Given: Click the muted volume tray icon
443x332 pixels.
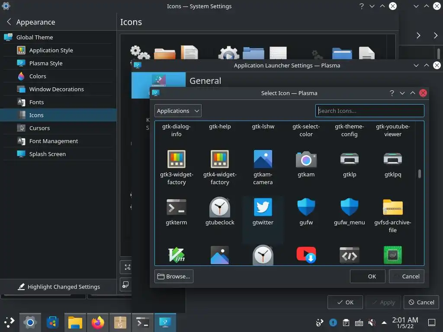Looking at the screenshot, I should coord(372,322).
